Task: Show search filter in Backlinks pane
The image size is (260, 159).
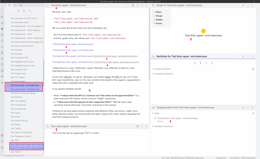Action: tap(212, 63)
